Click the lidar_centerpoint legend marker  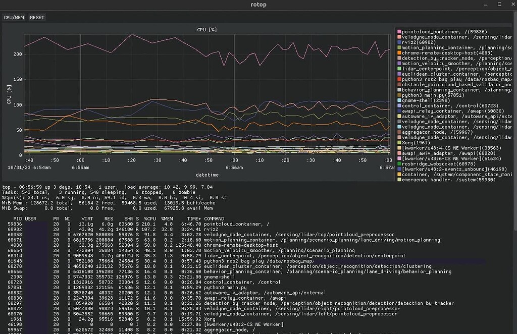coord(398,69)
